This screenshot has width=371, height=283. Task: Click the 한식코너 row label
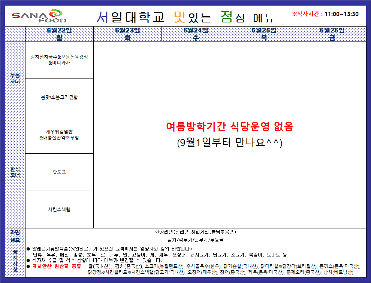15,172
